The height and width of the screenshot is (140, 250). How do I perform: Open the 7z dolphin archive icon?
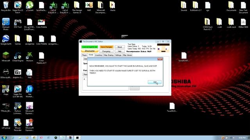[18, 74]
